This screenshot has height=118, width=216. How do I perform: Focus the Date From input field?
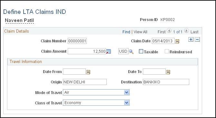[x=74, y=71]
